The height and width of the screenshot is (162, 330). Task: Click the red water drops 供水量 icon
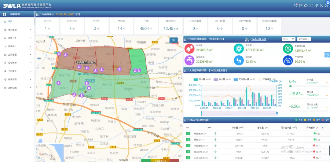point(189,49)
